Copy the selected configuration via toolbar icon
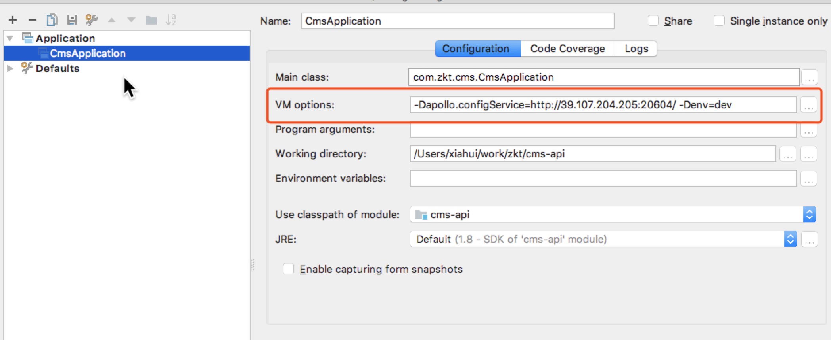The width and height of the screenshot is (831, 340). pyautogui.click(x=52, y=20)
